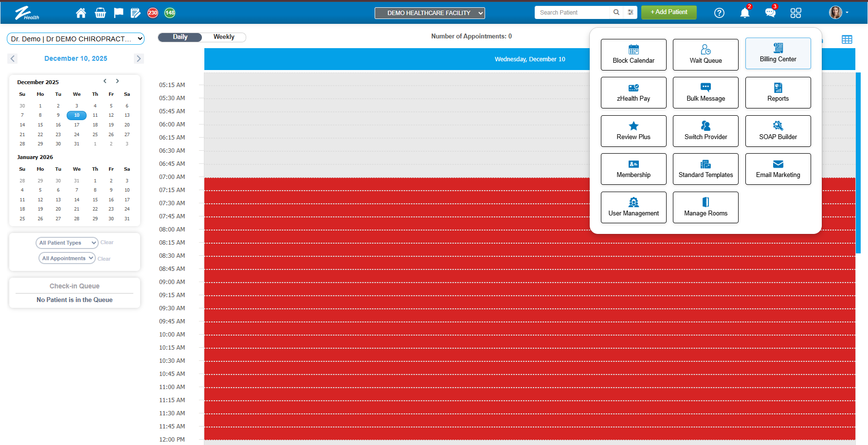Toggle the apps grid menu icon
Viewport: 868px width, 445px height.
point(796,13)
